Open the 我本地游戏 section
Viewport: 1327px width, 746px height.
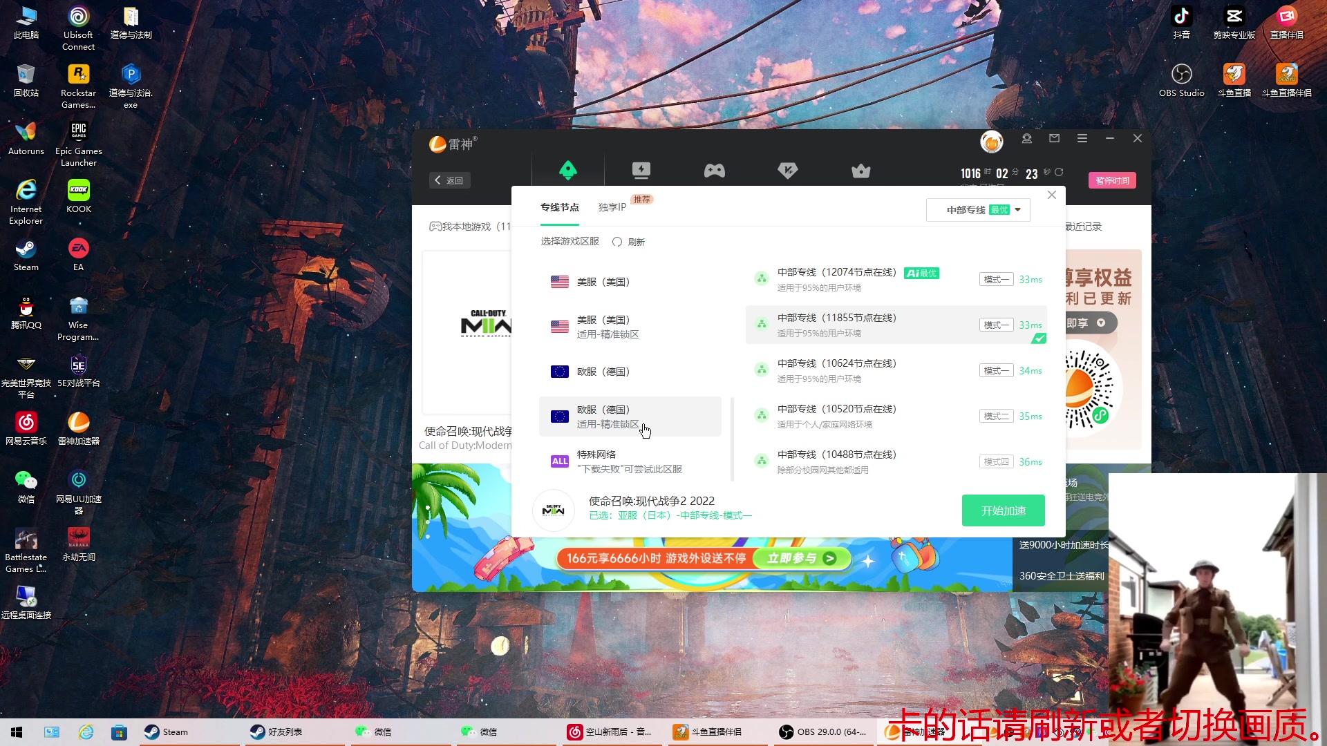(x=470, y=227)
